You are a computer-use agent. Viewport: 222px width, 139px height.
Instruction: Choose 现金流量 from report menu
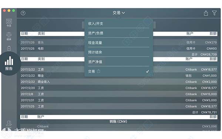[119, 43]
